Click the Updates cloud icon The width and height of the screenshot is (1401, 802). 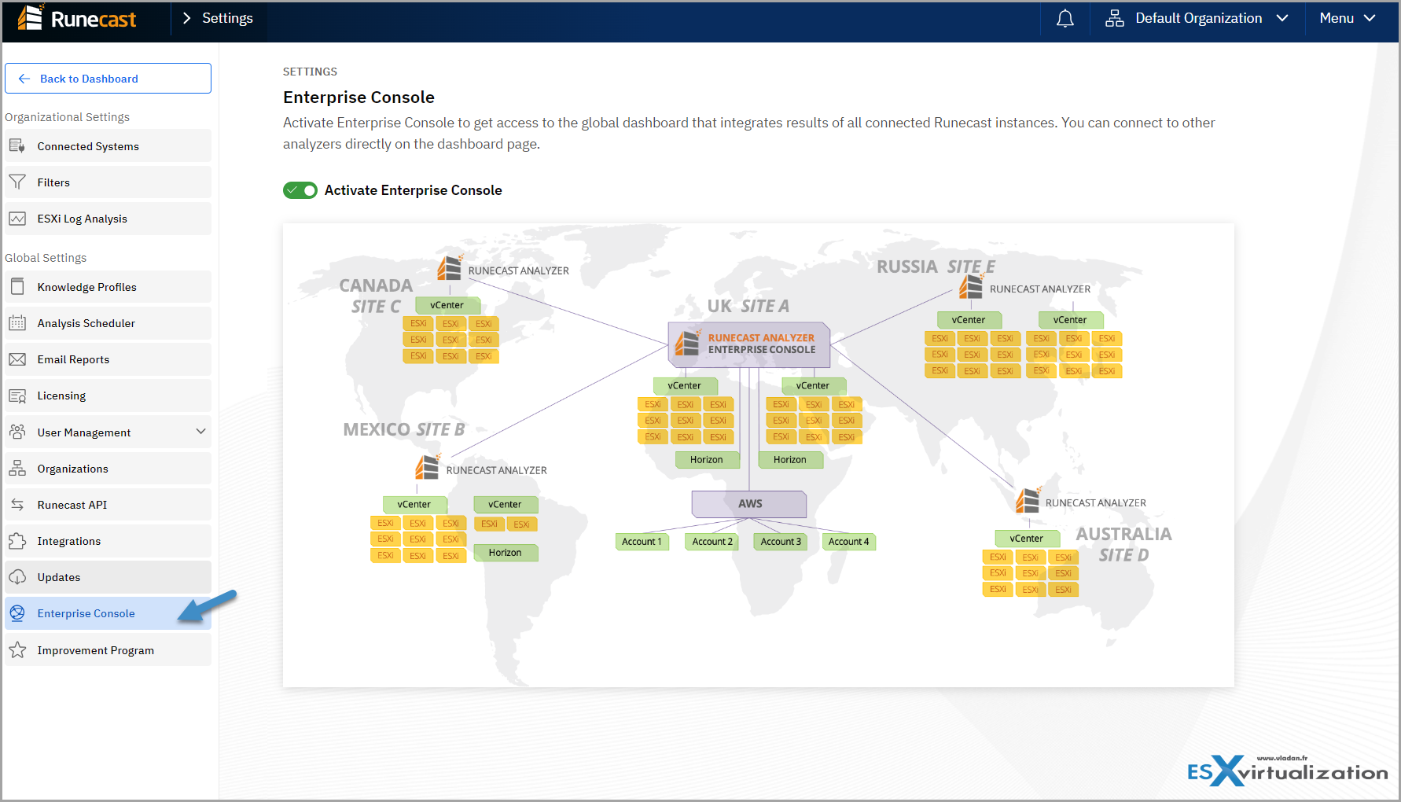pyautogui.click(x=17, y=577)
